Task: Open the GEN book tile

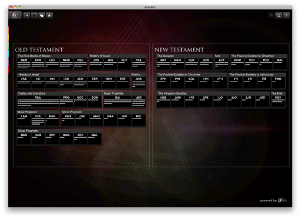Action: point(24,64)
